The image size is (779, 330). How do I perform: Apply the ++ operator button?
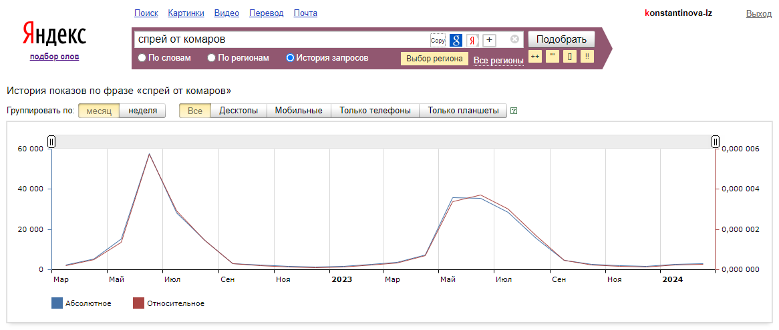[x=535, y=57]
